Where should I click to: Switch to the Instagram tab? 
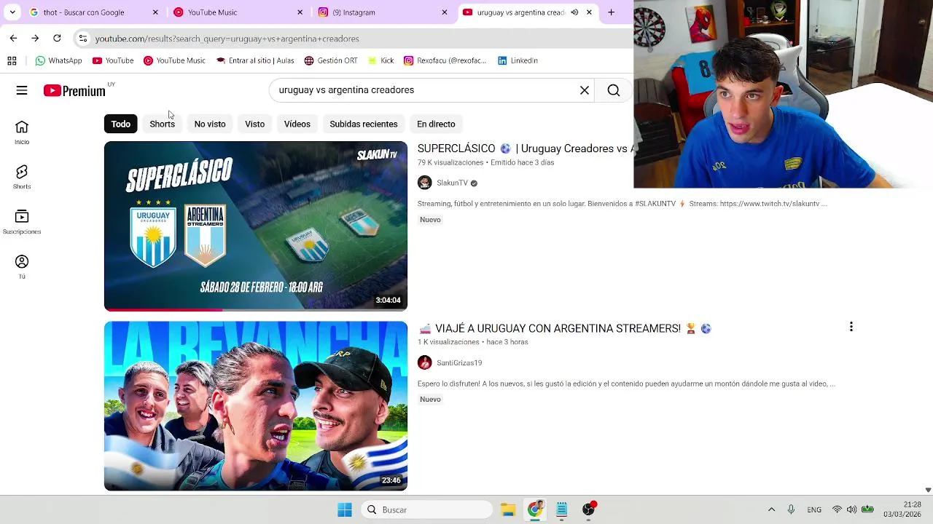point(382,12)
